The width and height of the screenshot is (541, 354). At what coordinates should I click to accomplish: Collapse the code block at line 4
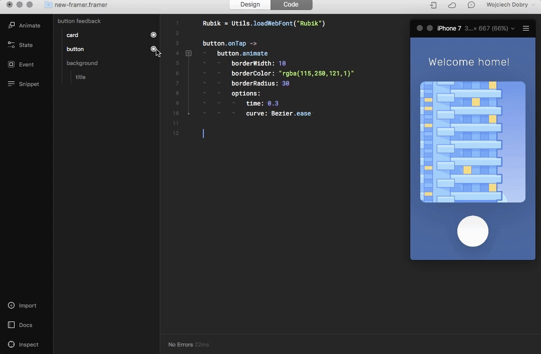tap(188, 53)
